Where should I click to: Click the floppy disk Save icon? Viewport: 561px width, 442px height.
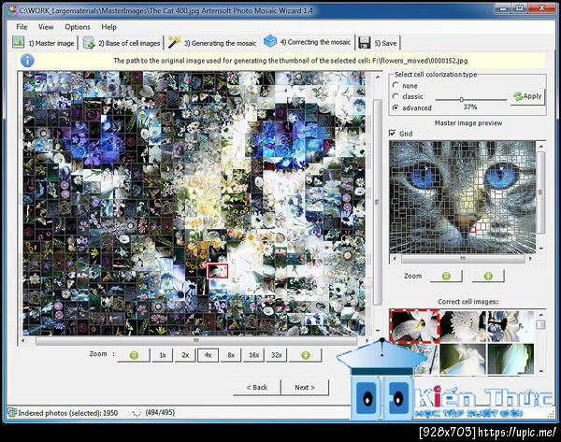pos(365,43)
